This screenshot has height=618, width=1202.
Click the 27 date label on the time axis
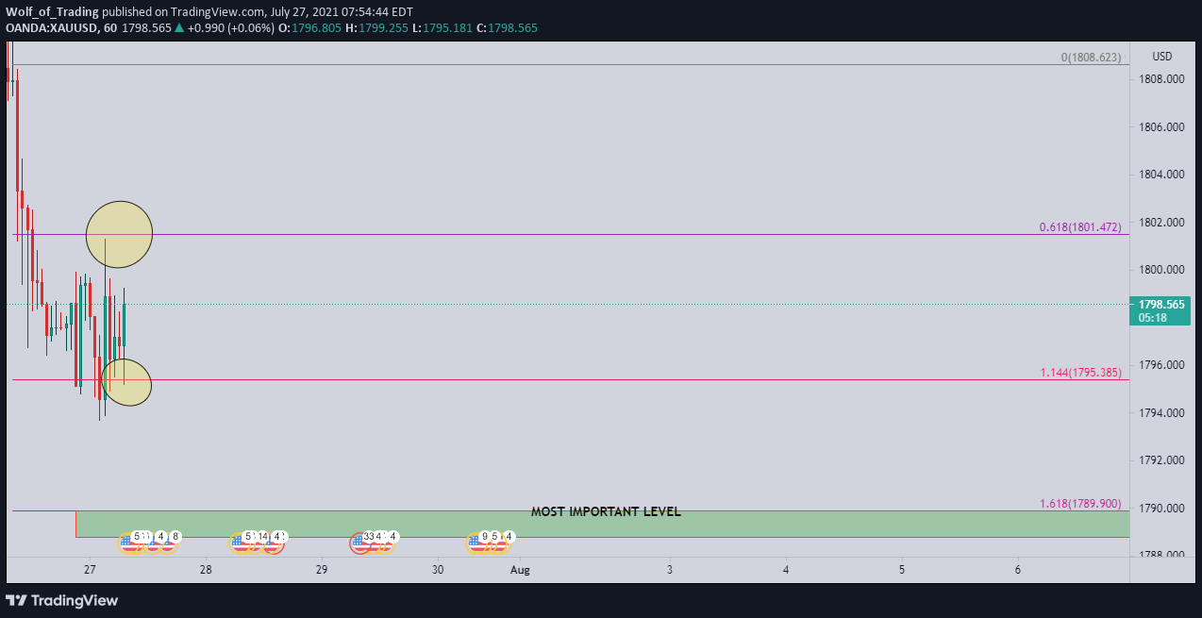pos(90,570)
